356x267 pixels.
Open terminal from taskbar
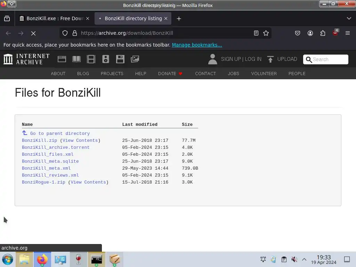(x=97, y=259)
